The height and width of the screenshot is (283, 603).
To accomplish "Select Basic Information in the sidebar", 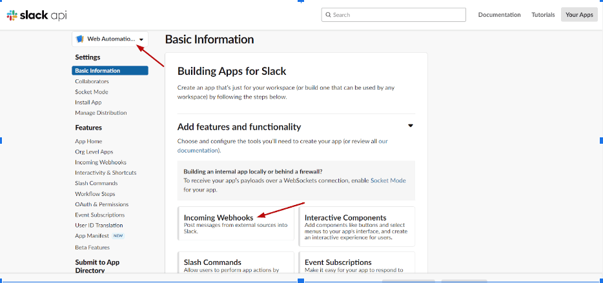I will pyautogui.click(x=110, y=71).
